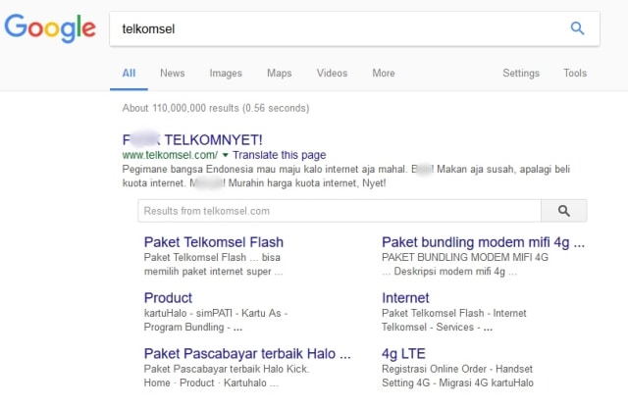This screenshot has width=628, height=408.
Task: Click PAKET BUNDLING MODEM MIFI 4G description
Action: pyautogui.click(x=465, y=257)
